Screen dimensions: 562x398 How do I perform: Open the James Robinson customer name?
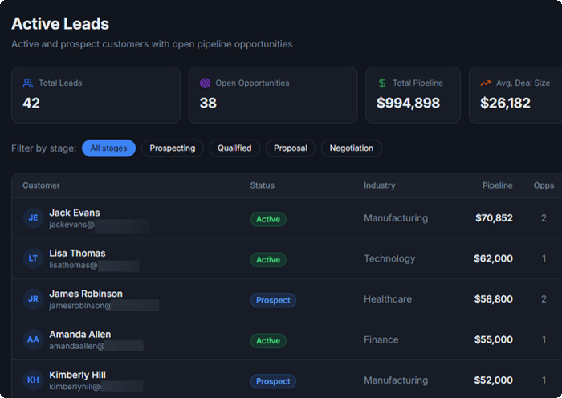(x=86, y=294)
